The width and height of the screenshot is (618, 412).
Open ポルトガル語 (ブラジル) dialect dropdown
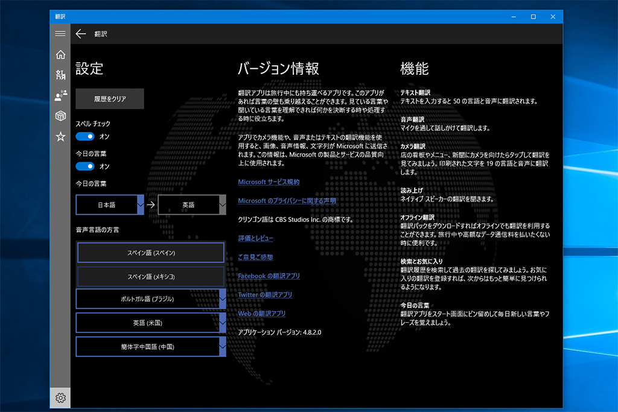(151, 299)
